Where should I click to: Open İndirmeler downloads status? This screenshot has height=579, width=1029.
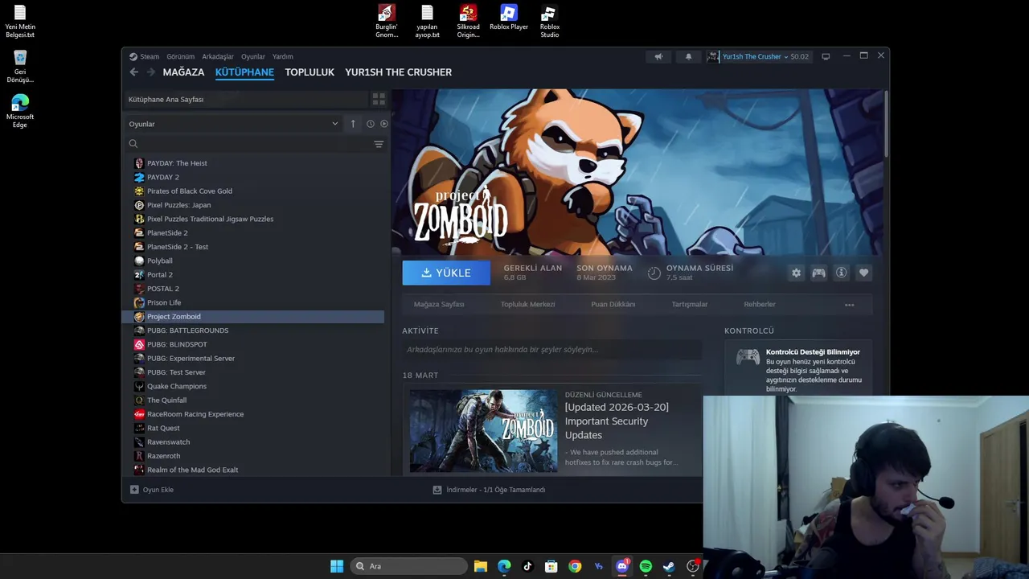coord(489,490)
